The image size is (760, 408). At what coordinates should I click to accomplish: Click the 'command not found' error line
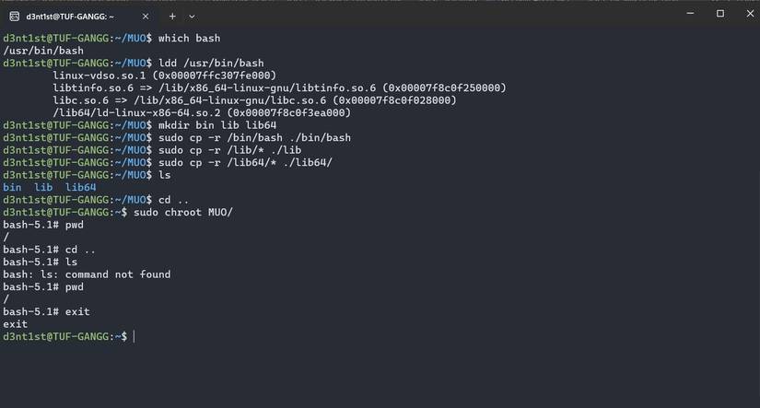(x=87, y=274)
